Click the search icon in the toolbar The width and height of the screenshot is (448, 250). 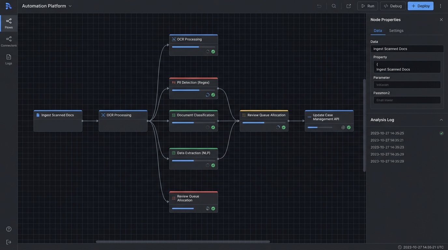pos(332,6)
